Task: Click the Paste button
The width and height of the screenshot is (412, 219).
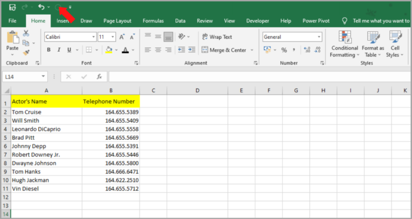Action: [12, 43]
